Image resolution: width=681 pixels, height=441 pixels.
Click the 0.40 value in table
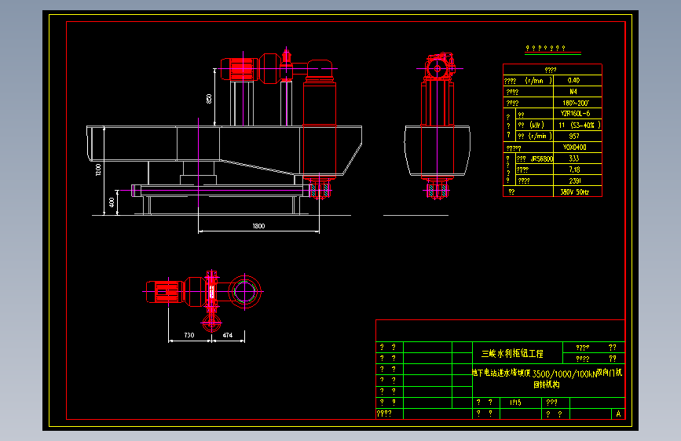[573, 80]
